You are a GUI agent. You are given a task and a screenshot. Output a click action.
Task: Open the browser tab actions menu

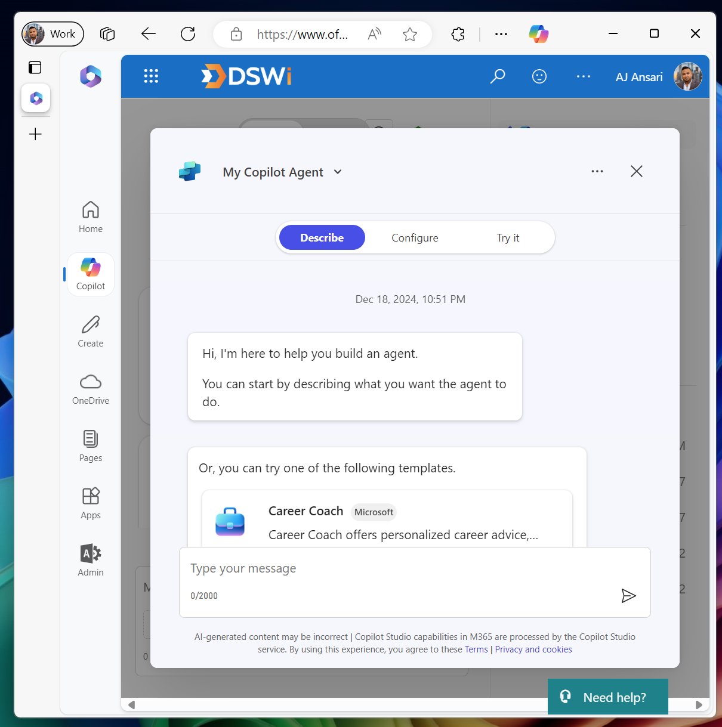(107, 34)
